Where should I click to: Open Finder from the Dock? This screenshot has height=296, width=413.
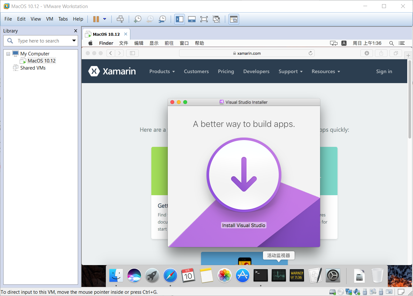pyautogui.click(x=116, y=275)
